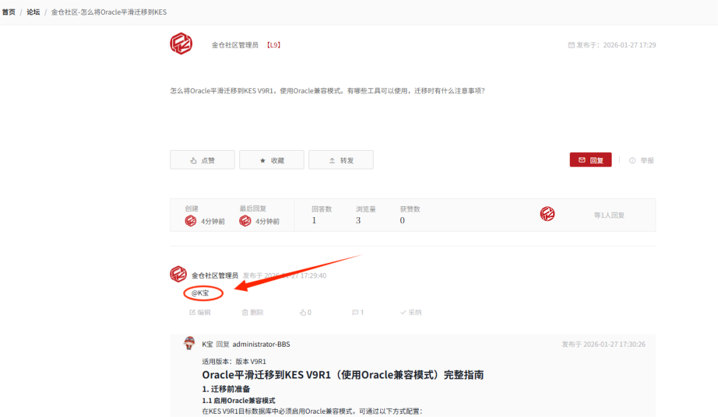The width and height of the screenshot is (718, 417).
Task: Open K宝 user name in reply
Action: pyautogui.click(x=207, y=345)
